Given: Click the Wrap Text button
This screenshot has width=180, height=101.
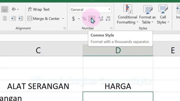Looking at the screenshot, I should pos(39,9).
